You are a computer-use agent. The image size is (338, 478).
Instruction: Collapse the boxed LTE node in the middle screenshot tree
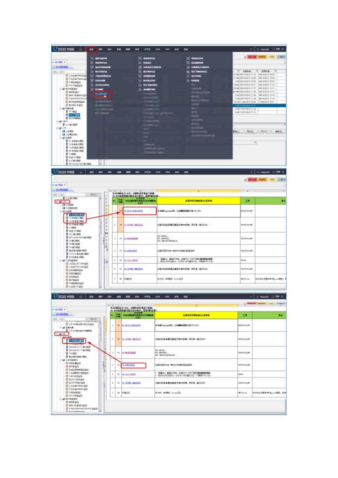(57, 202)
